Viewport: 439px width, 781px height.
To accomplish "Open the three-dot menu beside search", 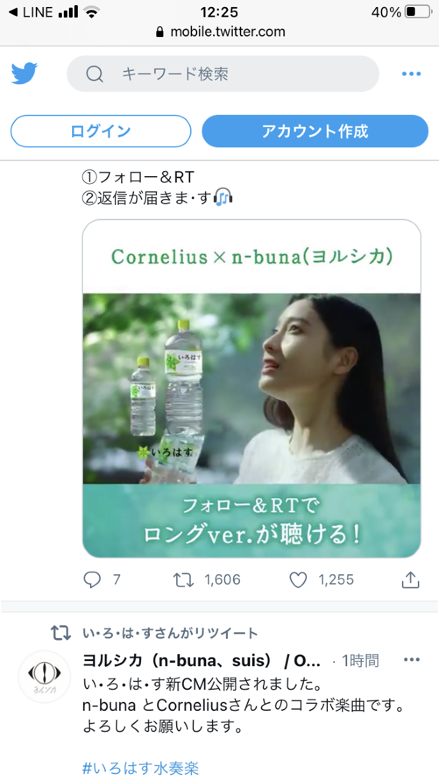I will tap(412, 74).
